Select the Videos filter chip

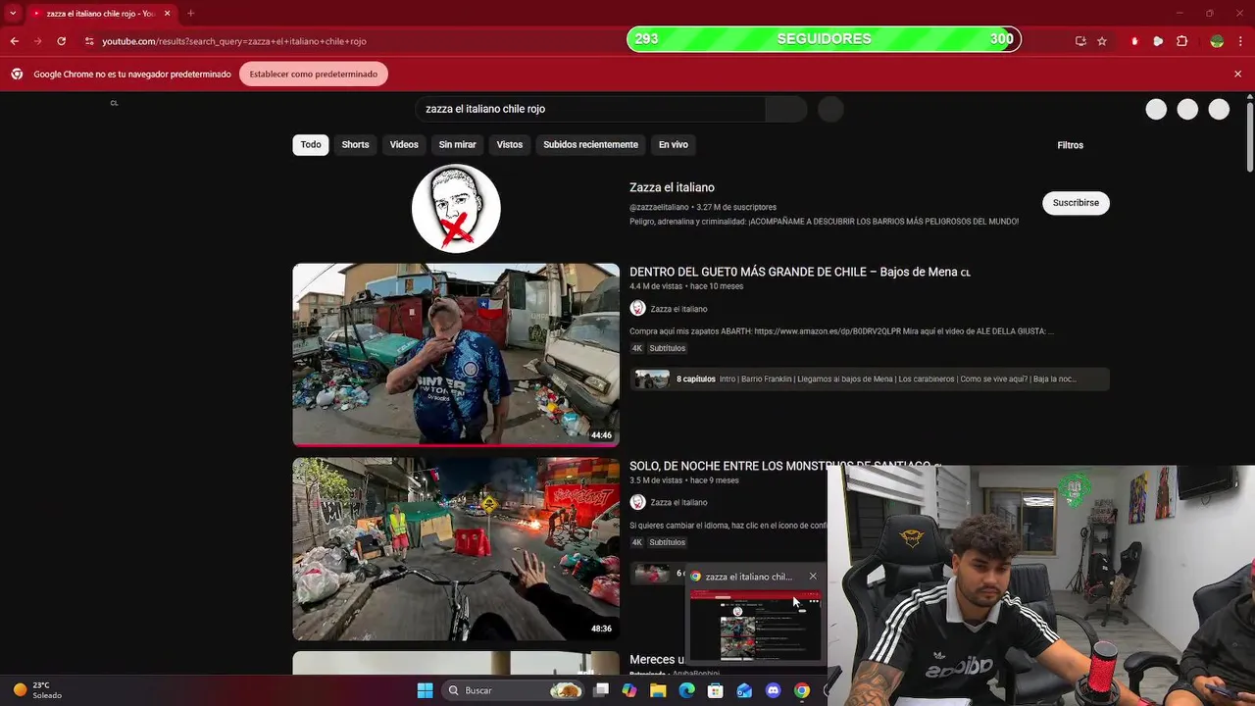coord(404,144)
